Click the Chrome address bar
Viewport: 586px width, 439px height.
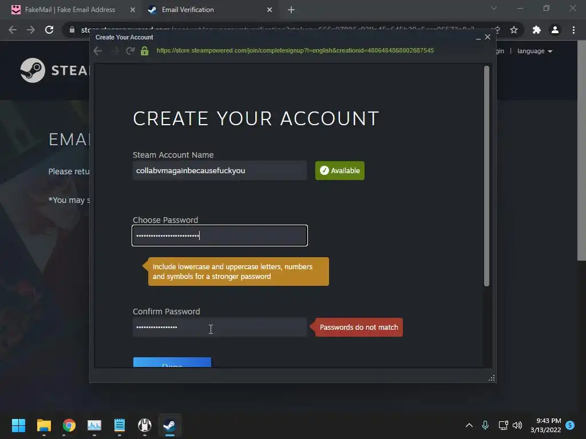[x=278, y=30]
